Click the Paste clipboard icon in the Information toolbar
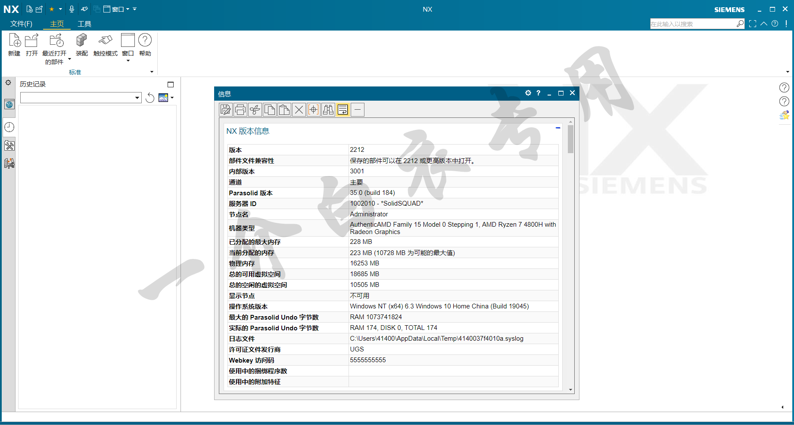Viewport: 794px width, 425px height. (284, 110)
